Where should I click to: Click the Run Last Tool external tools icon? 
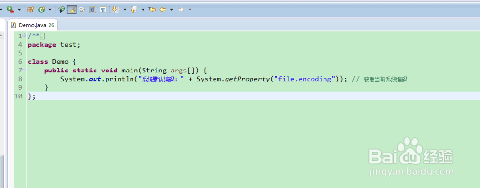(10, 10)
